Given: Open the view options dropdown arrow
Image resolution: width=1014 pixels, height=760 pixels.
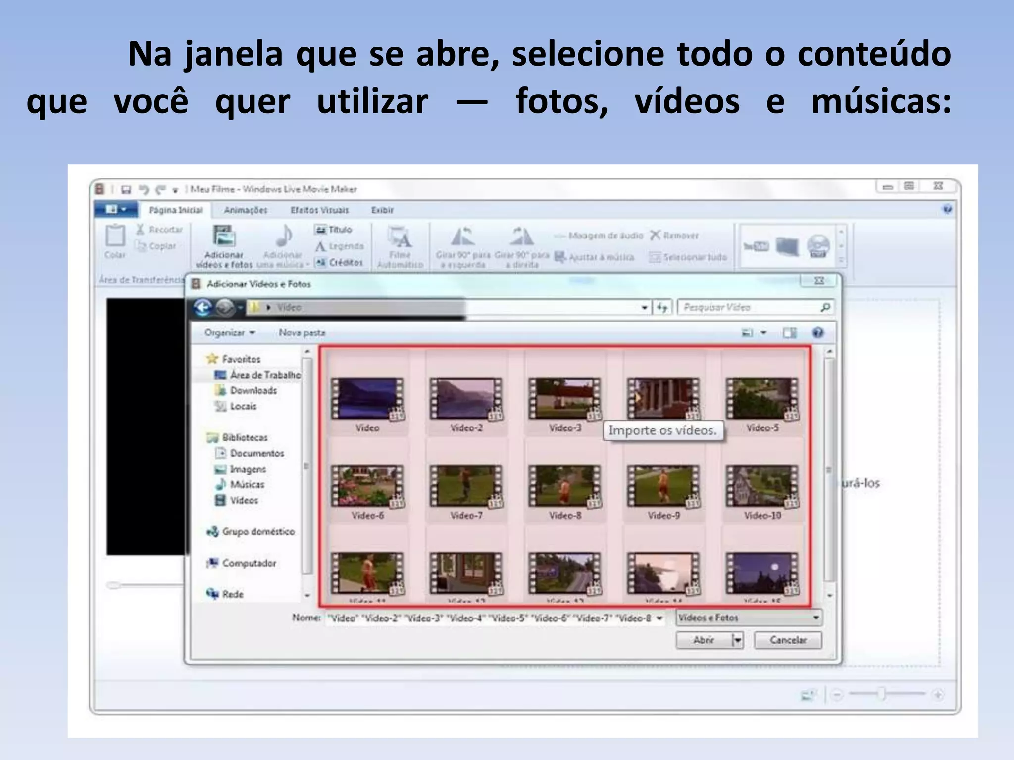Looking at the screenshot, I should point(764,332).
